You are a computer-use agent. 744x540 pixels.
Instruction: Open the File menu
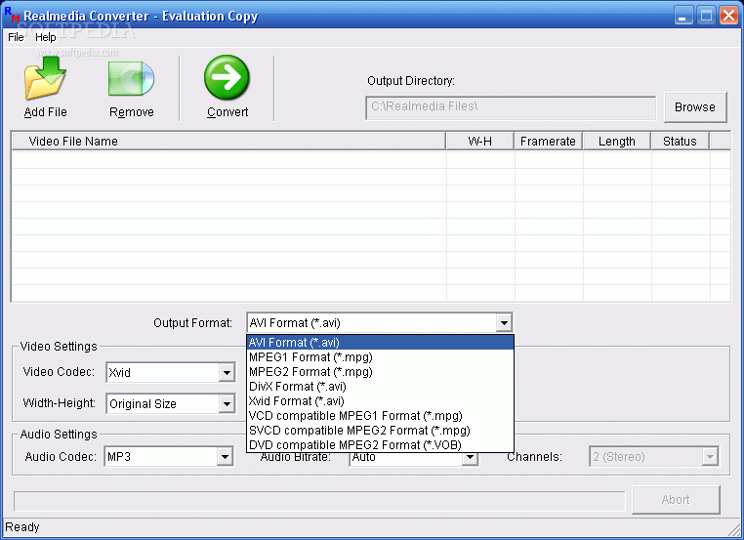16,37
